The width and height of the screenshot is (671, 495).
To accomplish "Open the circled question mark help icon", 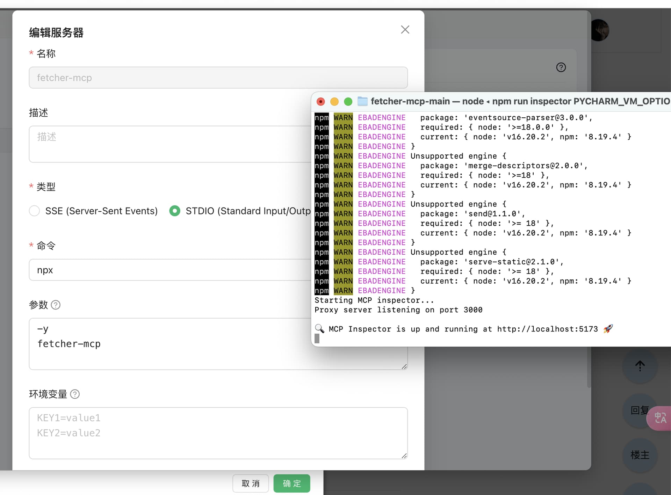I will (x=561, y=67).
